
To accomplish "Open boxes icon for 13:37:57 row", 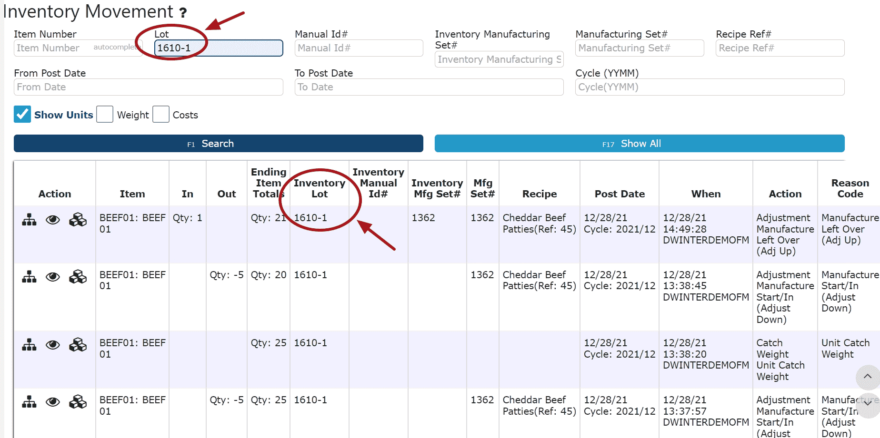I will click(78, 402).
